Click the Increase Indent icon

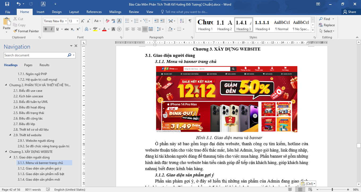coord(162,21)
